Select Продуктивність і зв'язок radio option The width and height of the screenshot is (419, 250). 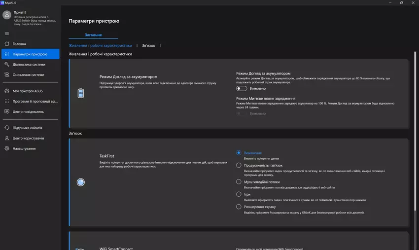(x=239, y=165)
